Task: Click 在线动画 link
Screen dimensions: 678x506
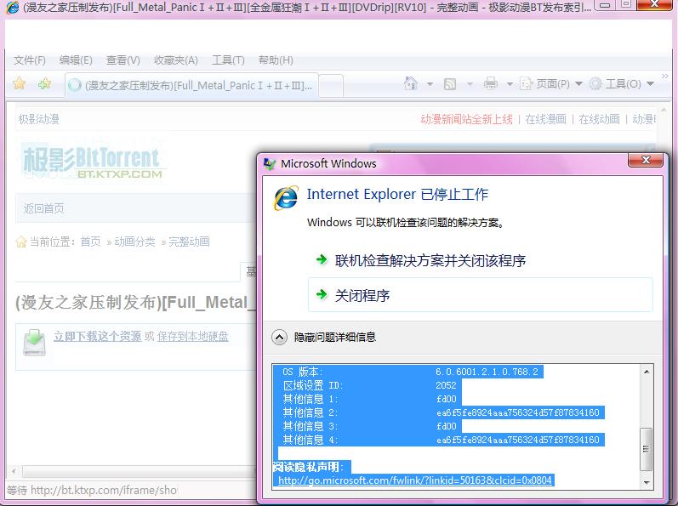Action: [599, 119]
